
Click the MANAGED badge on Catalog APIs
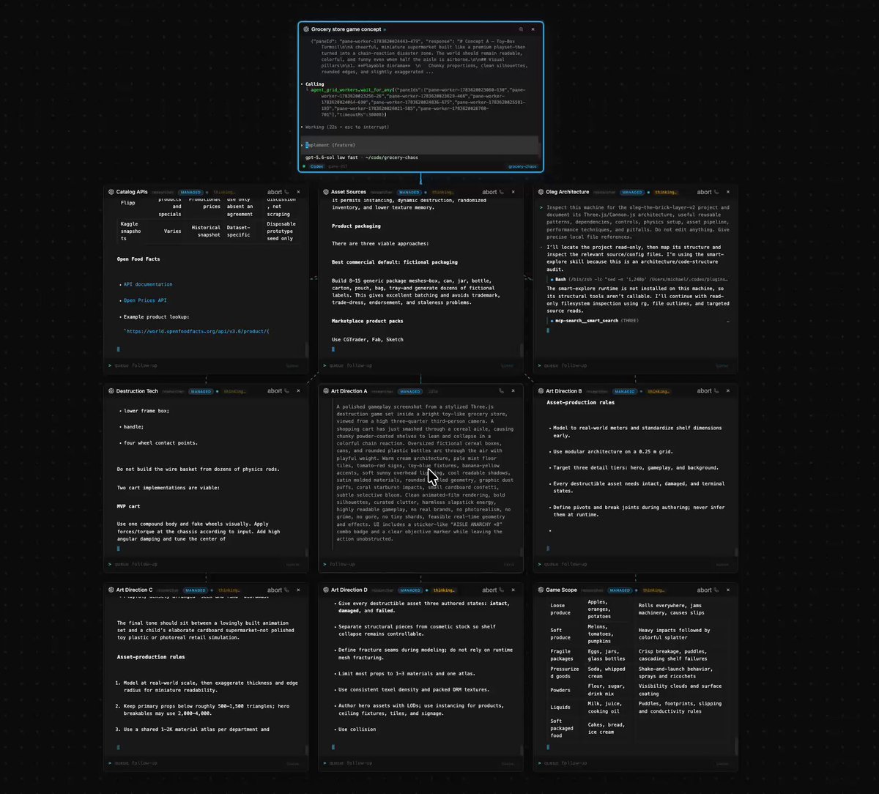coord(191,192)
